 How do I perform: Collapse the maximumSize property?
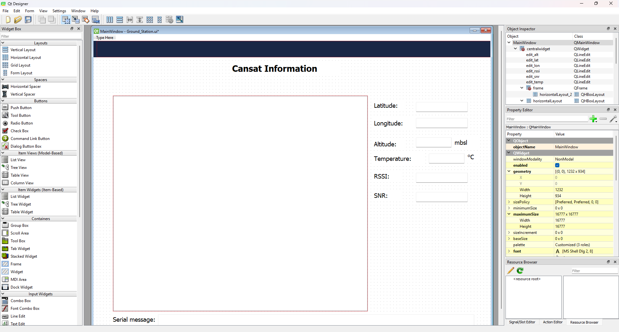[x=509, y=214]
